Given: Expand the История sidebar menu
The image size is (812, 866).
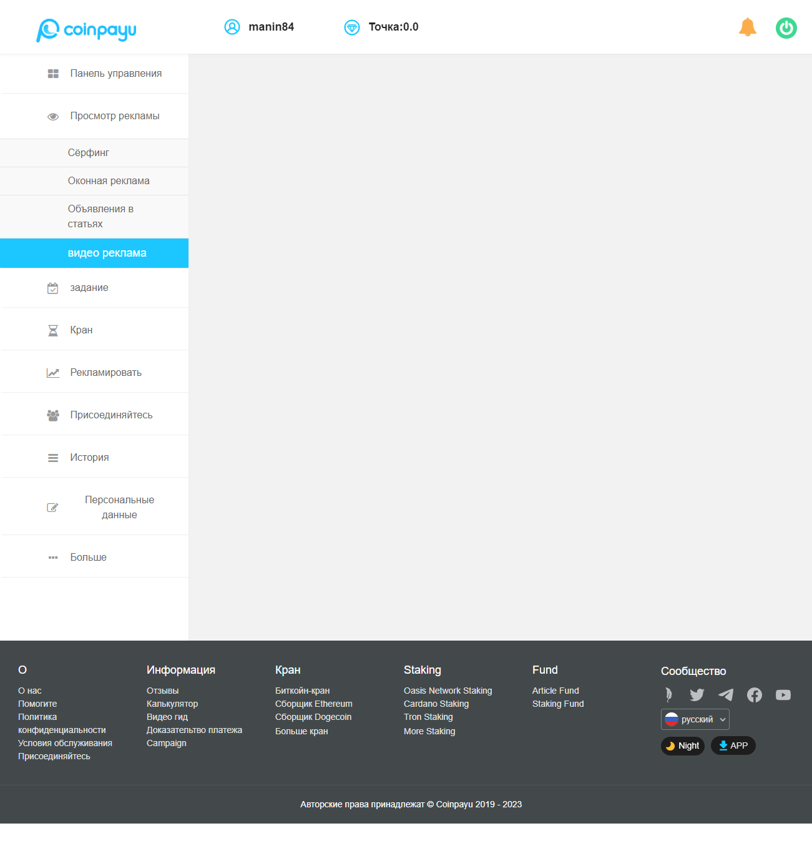Looking at the screenshot, I should pos(94,458).
